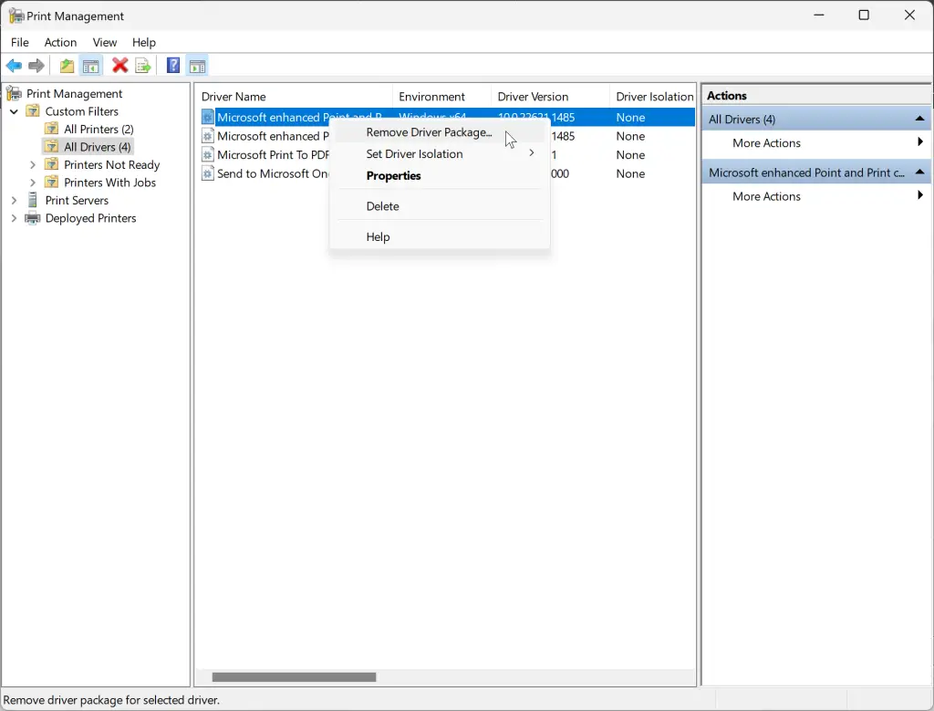Image resolution: width=934 pixels, height=711 pixels.
Task: Expand the Print Servers node
Action: pos(13,200)
